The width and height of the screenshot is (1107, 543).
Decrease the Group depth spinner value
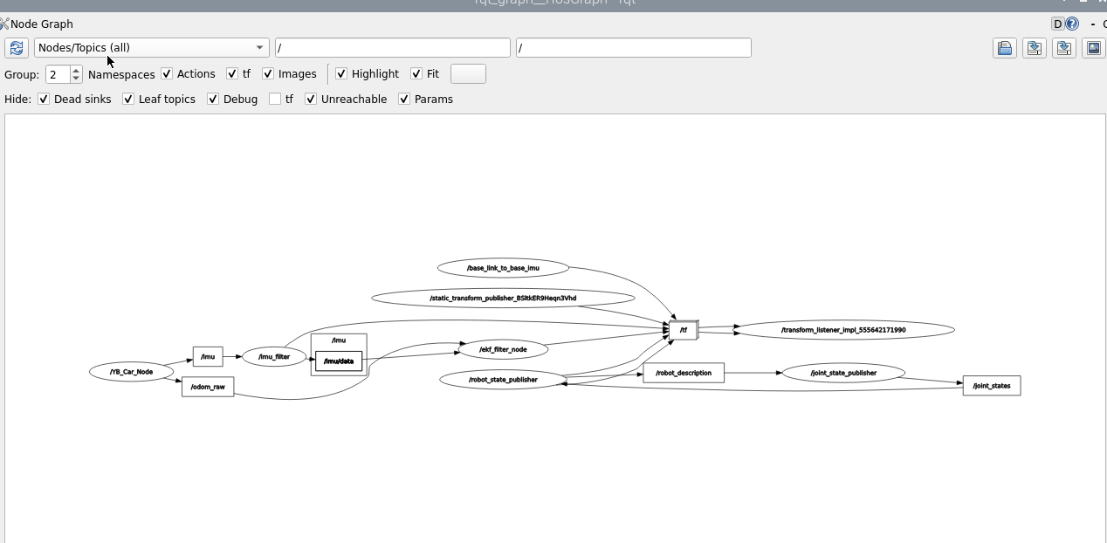click(x=76, y=79)
